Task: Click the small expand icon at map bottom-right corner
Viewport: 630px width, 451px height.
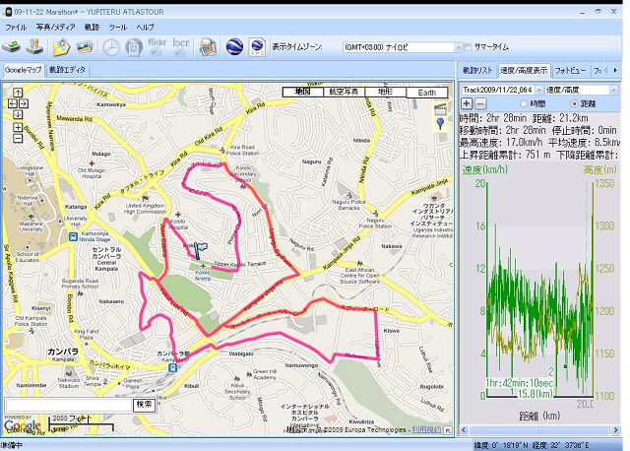Action: point(448,430)
